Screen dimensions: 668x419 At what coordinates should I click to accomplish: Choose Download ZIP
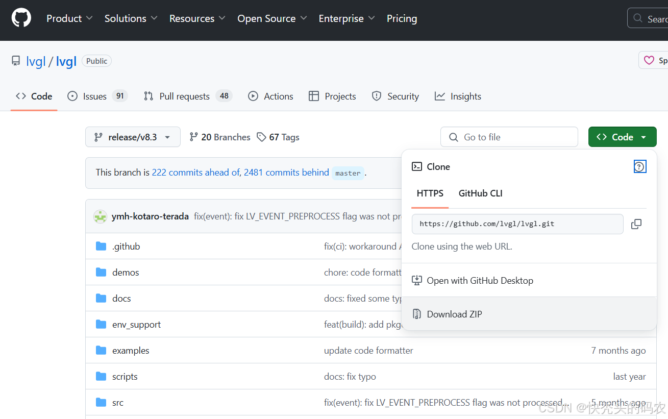pos(529,314)
